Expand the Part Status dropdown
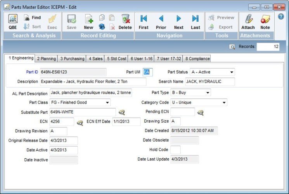The image size is (289, 194). [232, 72]
